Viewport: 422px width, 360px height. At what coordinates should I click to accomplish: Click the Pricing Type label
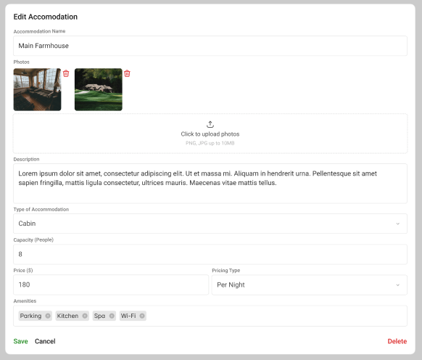(x=226, y=270)
